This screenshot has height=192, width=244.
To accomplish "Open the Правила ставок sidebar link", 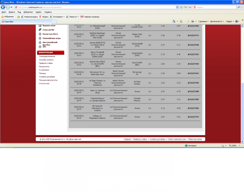I will tap(46, 63).
